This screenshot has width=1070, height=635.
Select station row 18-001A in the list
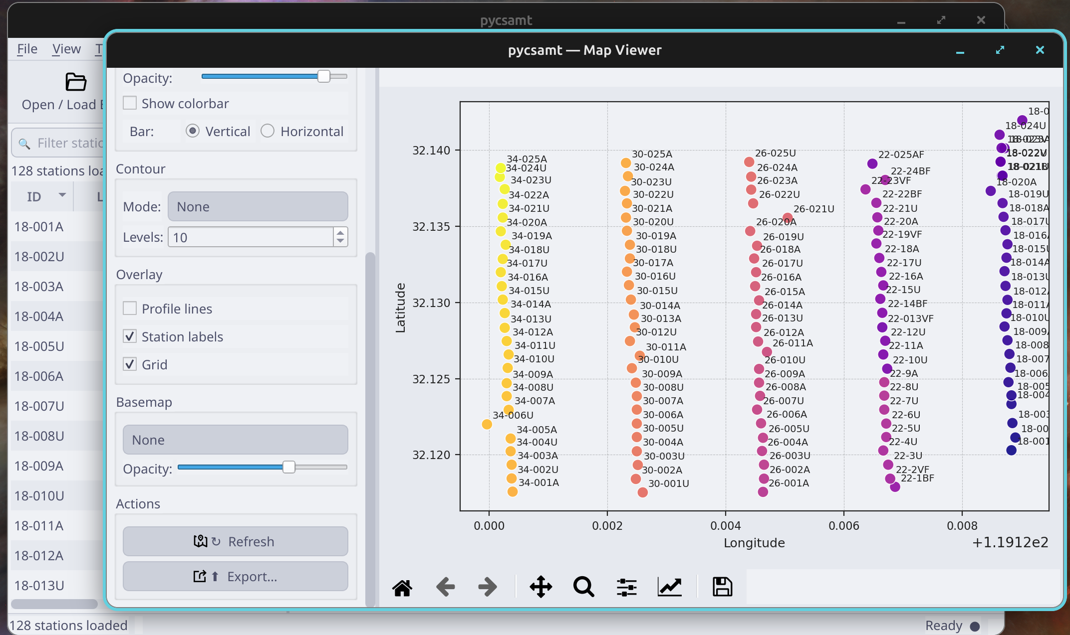(57, 227)
